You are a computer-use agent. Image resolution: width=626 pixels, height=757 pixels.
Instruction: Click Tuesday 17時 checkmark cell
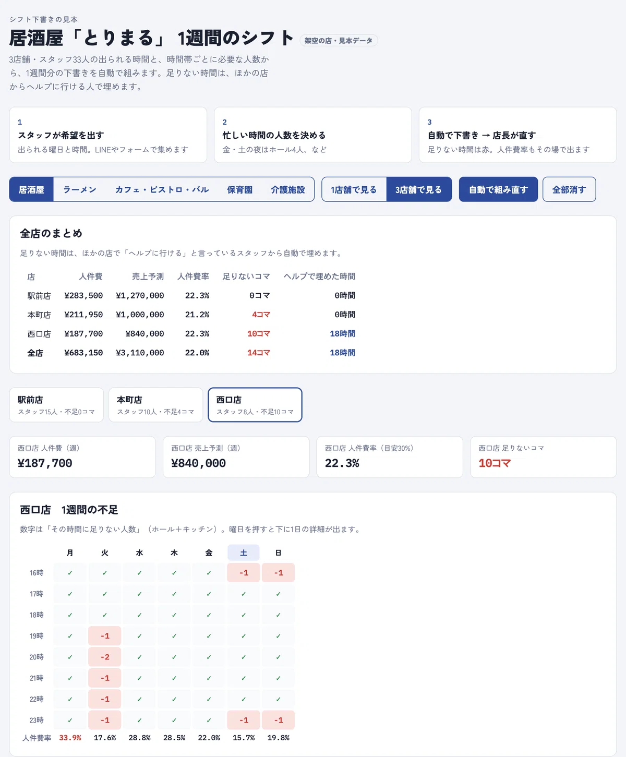(105, 594)
